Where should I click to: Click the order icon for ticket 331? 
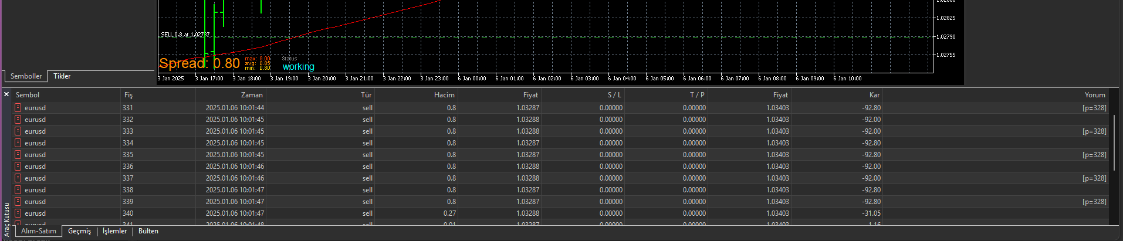(18, 108)
